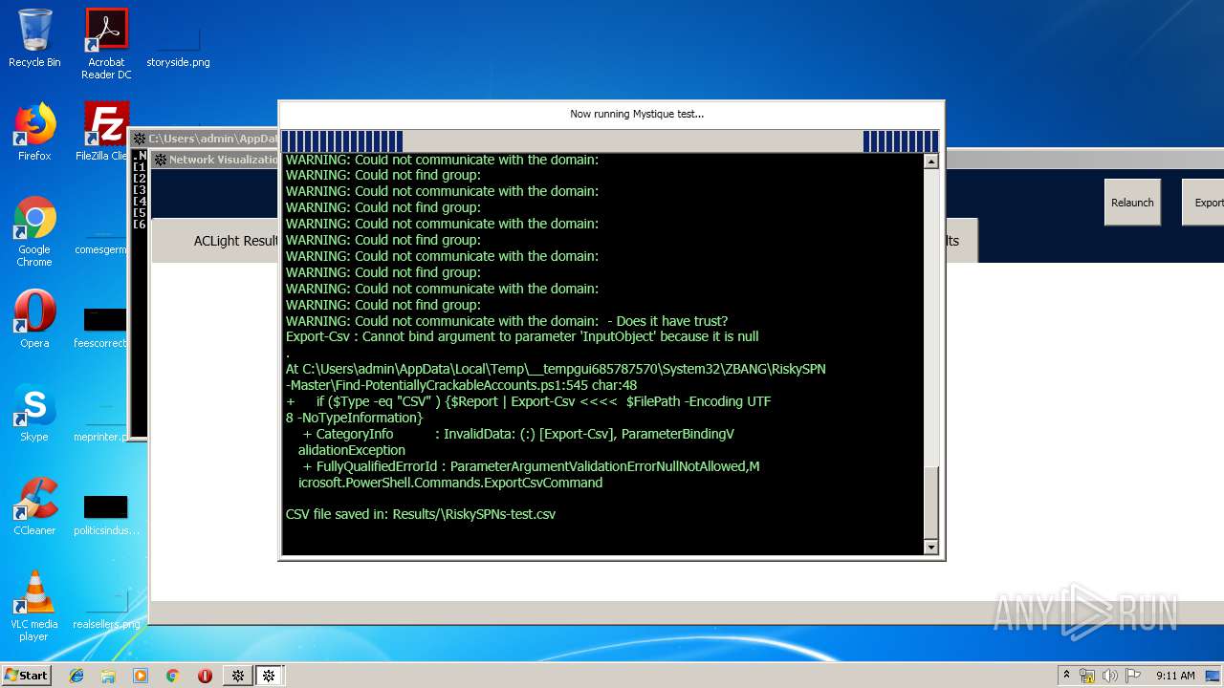Open the taskbar clock showing 9:11 AM
The image size is (1224, 688).
(x=1175, y=676)
